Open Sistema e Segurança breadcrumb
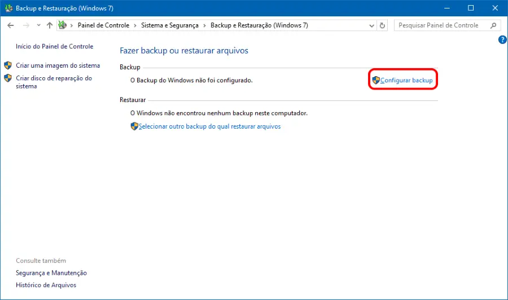The width and height of the screenshot is (508, 300). [170, 25]
